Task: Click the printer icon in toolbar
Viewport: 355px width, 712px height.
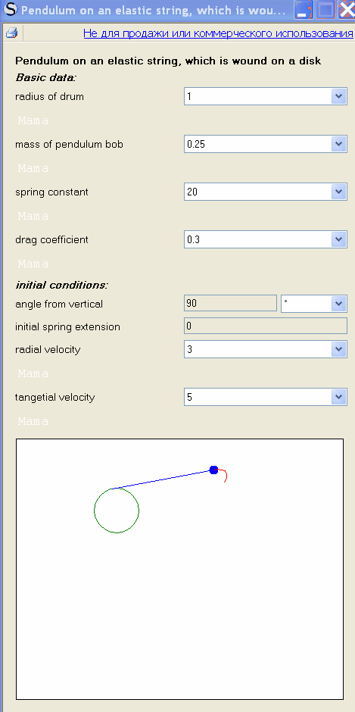Action: pyautogui.click(x=11, y=33)
